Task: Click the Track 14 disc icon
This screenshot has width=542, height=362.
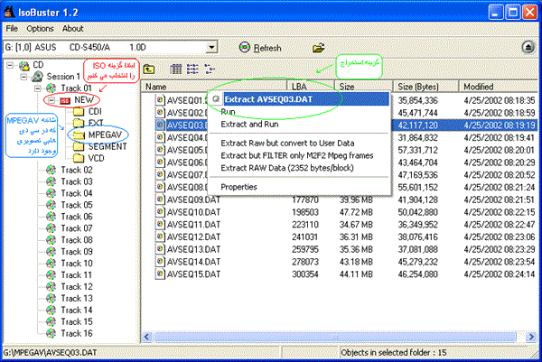Action: pos(51,311)
